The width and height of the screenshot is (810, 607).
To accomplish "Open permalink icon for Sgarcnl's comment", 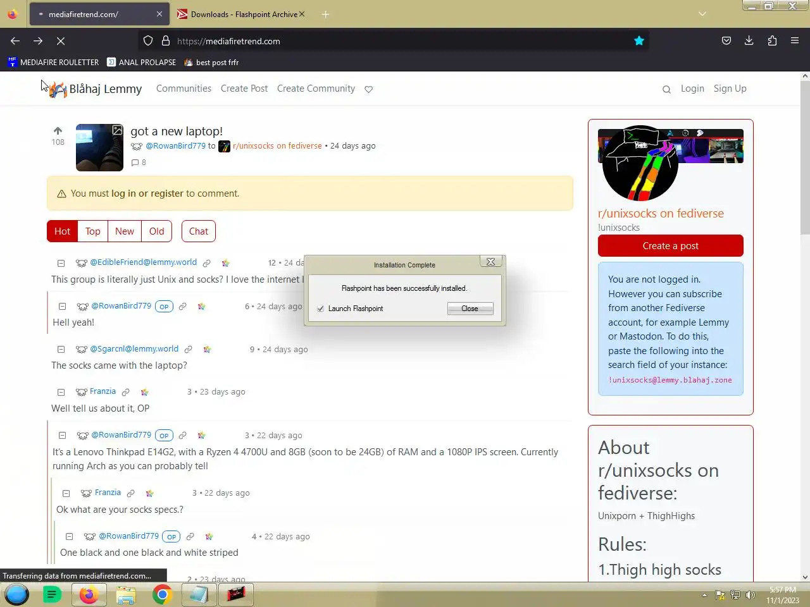I will pos(189,349).
